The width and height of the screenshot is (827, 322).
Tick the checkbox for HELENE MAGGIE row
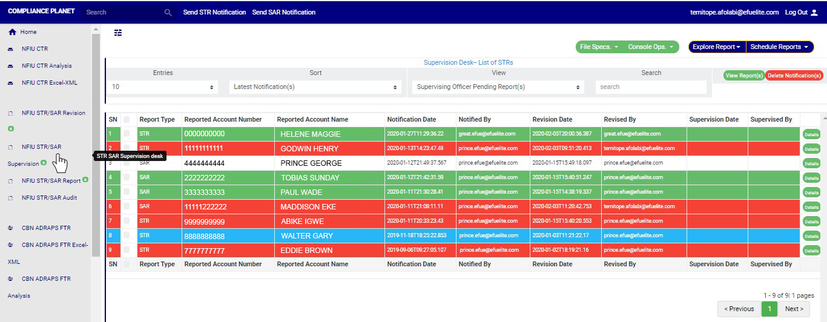pyautogui.click(x=127, y=134)
